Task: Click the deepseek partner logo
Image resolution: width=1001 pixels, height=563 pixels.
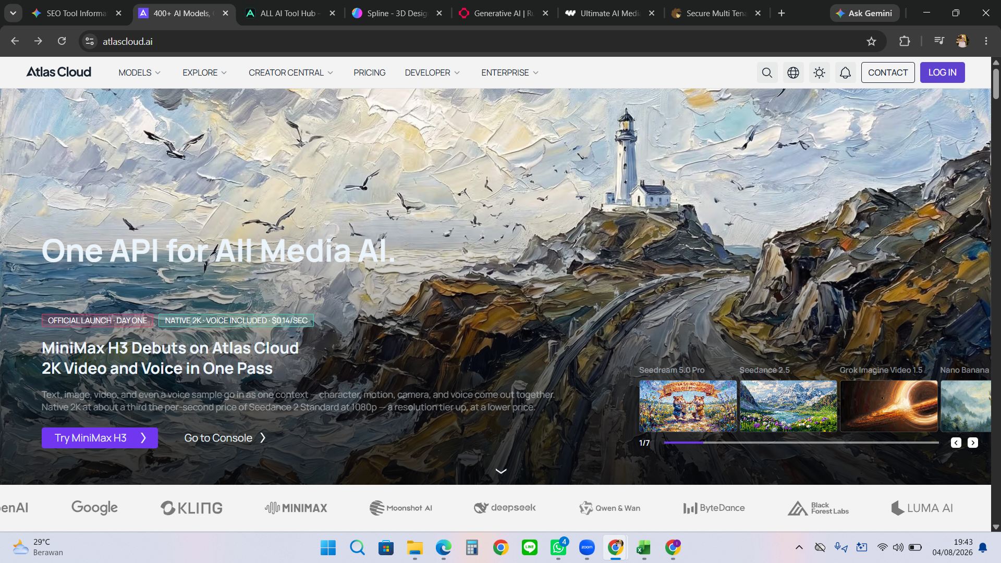Action: tap(505, 508)
